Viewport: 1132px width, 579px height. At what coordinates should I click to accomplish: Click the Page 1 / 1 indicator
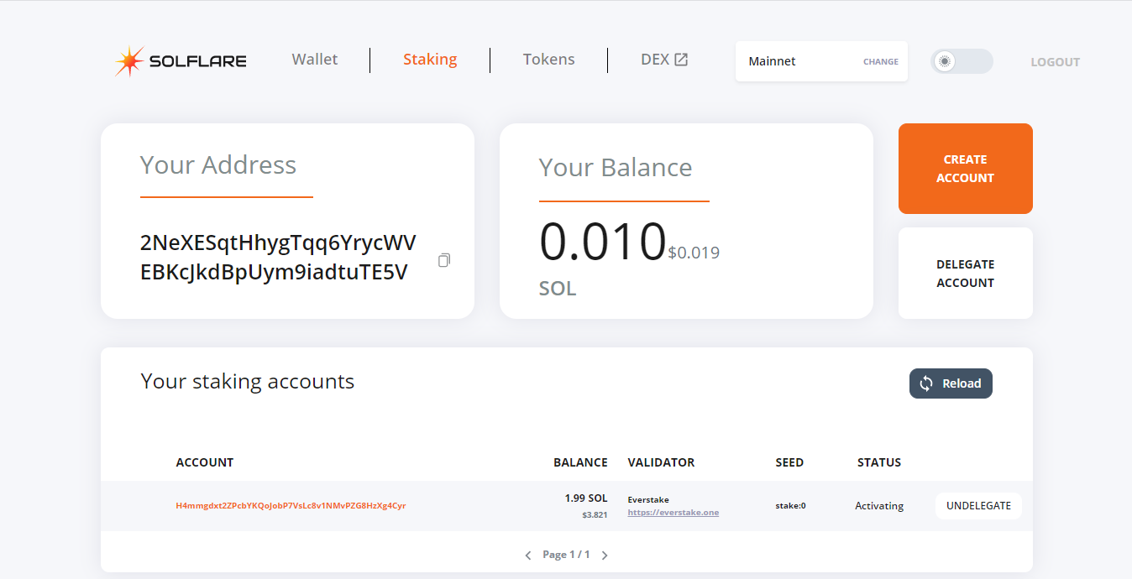566,555
